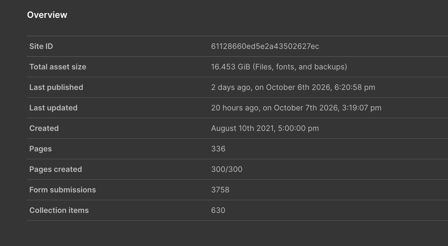
Task: Click the Pages label
Action: click(40, 149)
